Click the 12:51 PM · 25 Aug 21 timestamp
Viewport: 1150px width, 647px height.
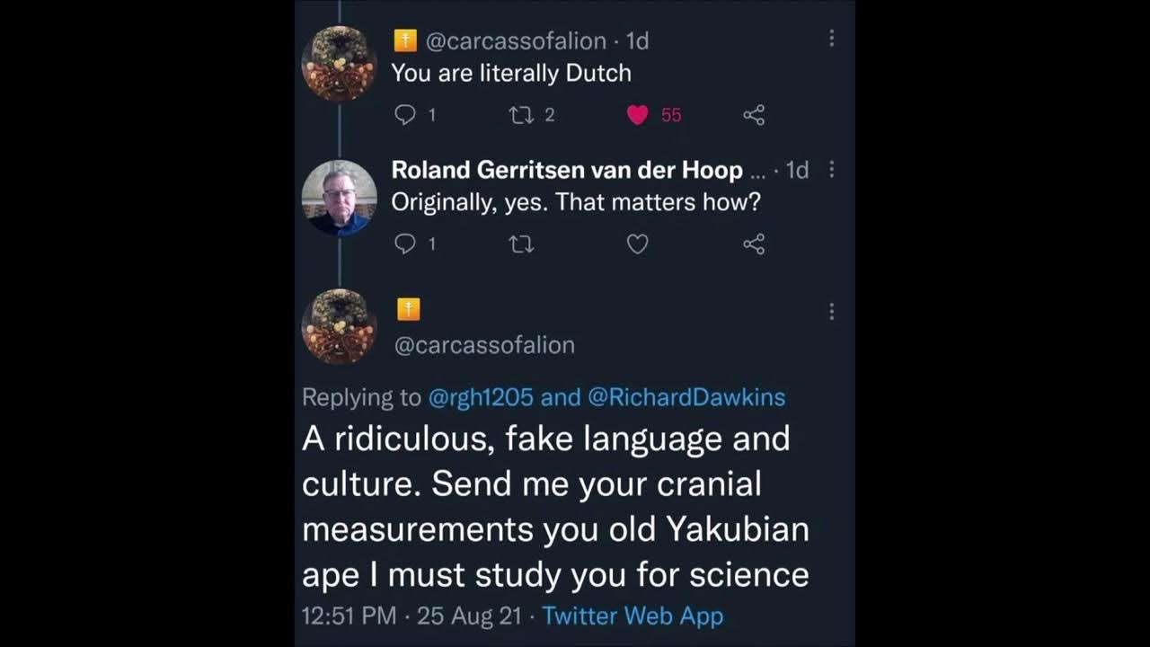click(x=412, y=616)
